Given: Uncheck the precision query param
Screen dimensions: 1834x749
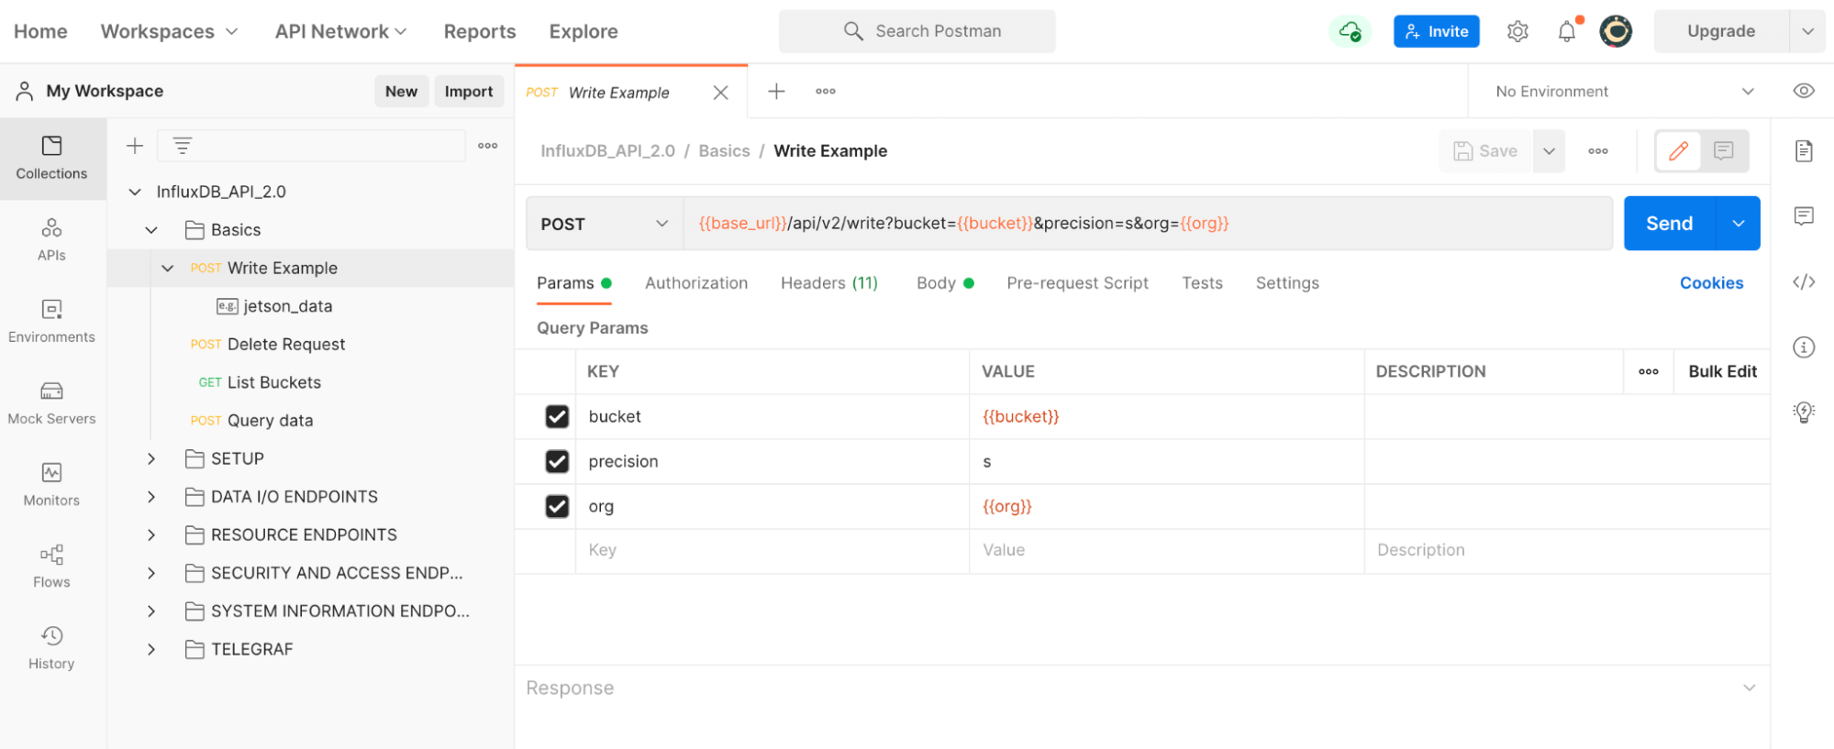Looking at the screenshot, I should click(x=557, y=461).
